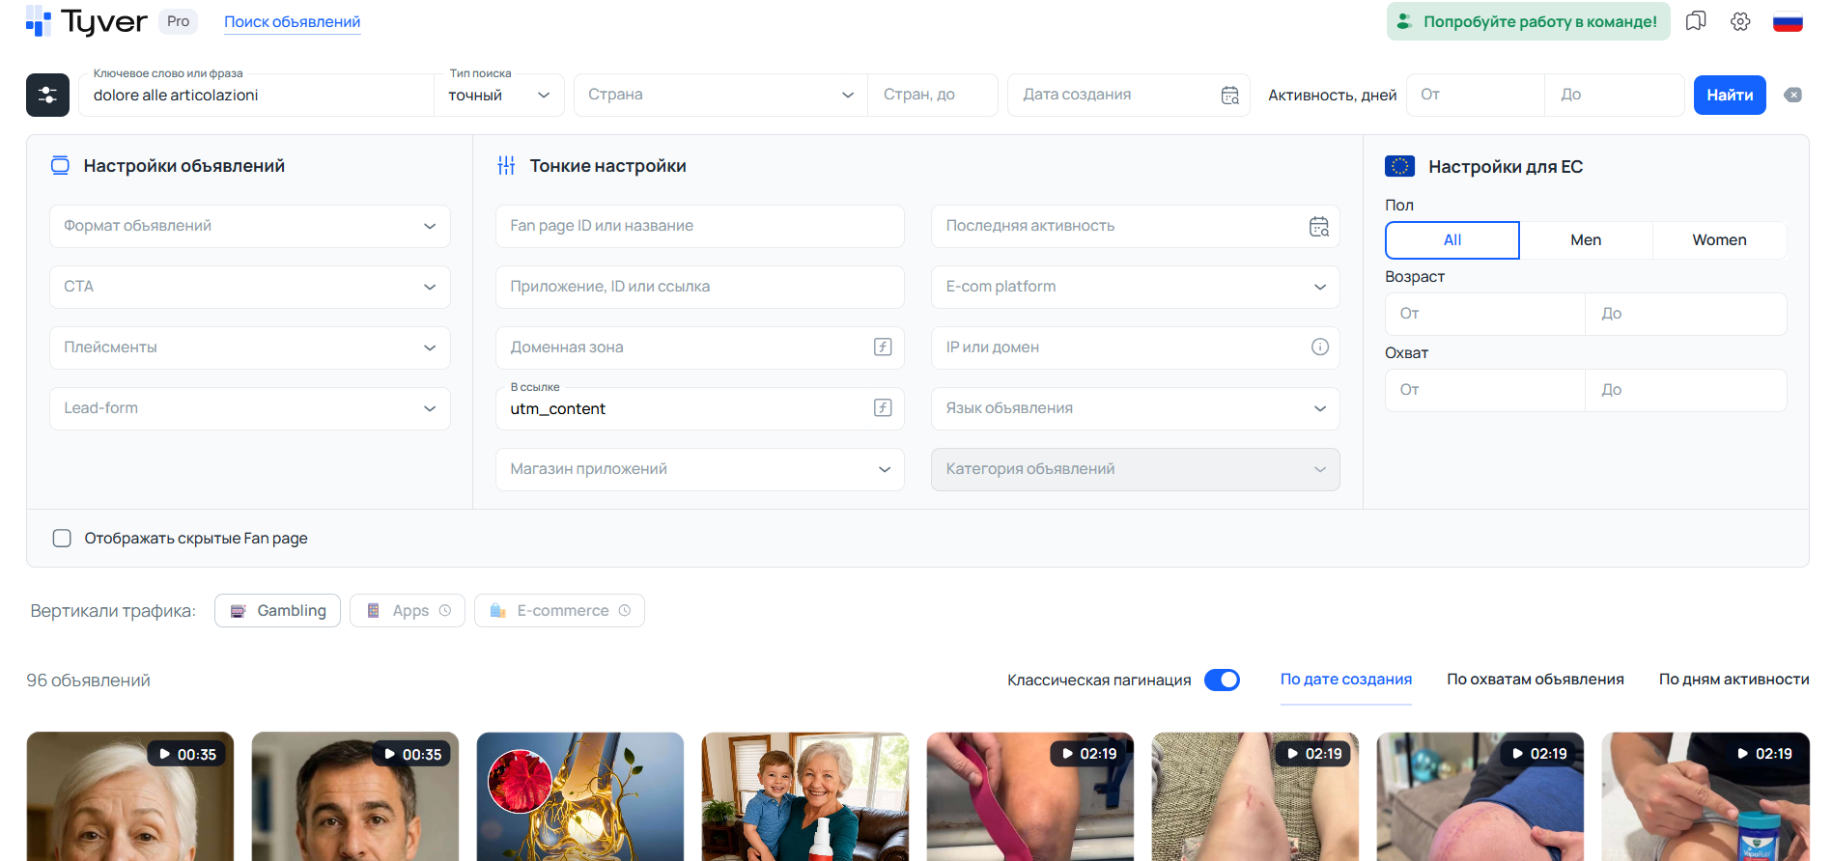This screenshot has width=1832, height=861.
Task: Sort by ad reach tab
Action: (1536, 680)
